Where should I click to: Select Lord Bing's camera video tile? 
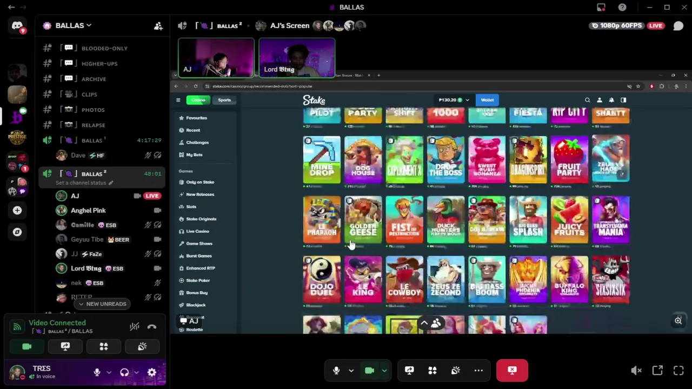297,57
